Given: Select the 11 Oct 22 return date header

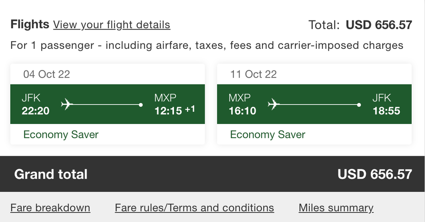Looking at the screenshot, I should click(253, 74).
